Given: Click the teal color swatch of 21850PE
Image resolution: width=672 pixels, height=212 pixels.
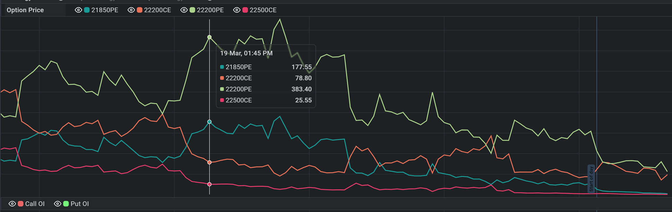Looking at the screenshot, I should (x=87, y=10).
